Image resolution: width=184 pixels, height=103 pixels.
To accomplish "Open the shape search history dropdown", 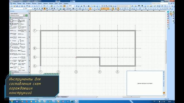I will point(24,15).
